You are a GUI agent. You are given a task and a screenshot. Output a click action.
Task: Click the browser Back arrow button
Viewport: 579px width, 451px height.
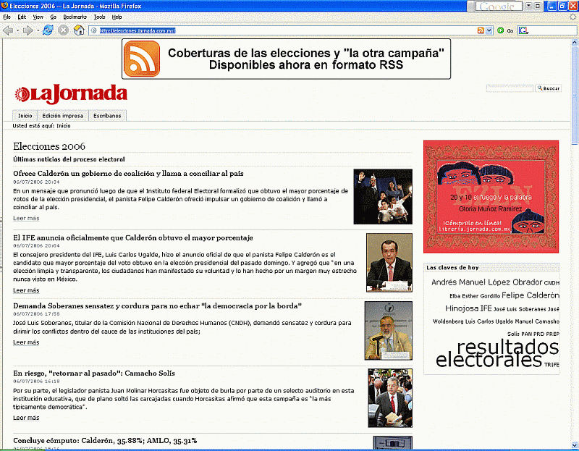coord(8,30)
